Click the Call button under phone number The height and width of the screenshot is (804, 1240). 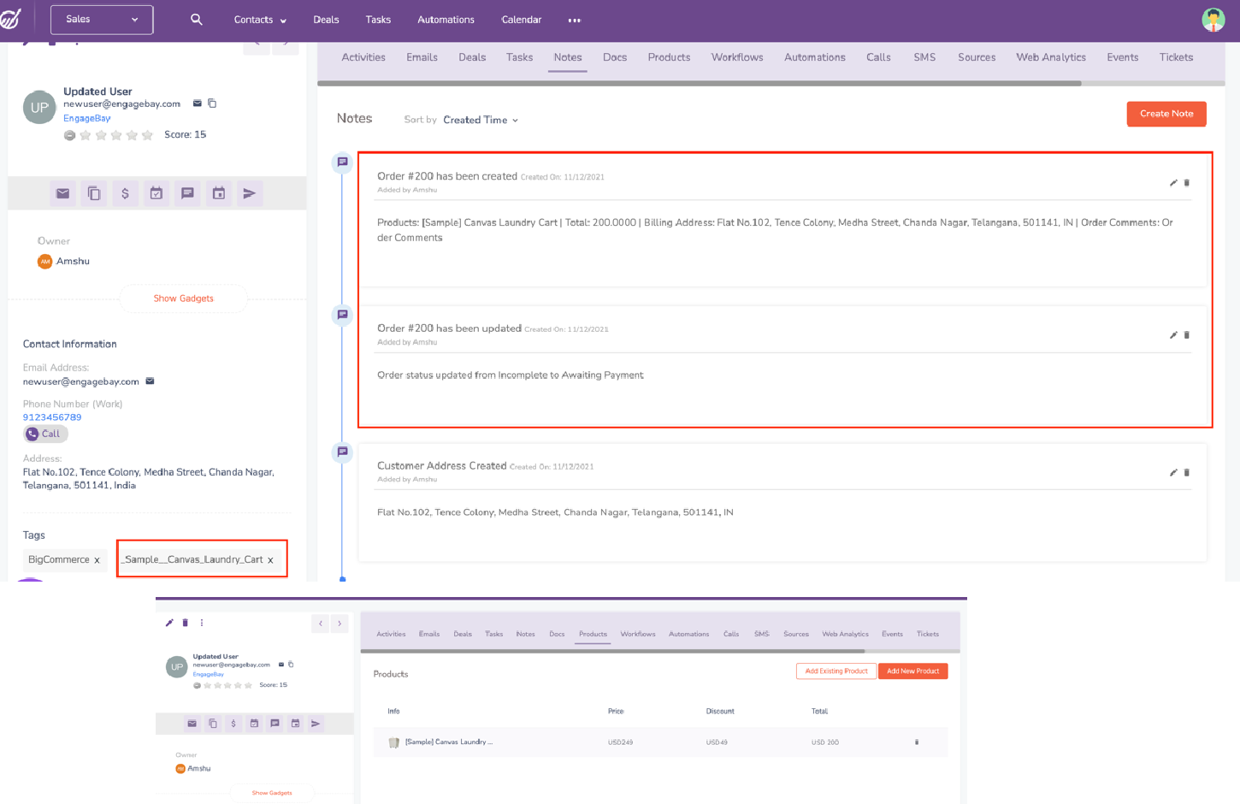click(45, 434)
